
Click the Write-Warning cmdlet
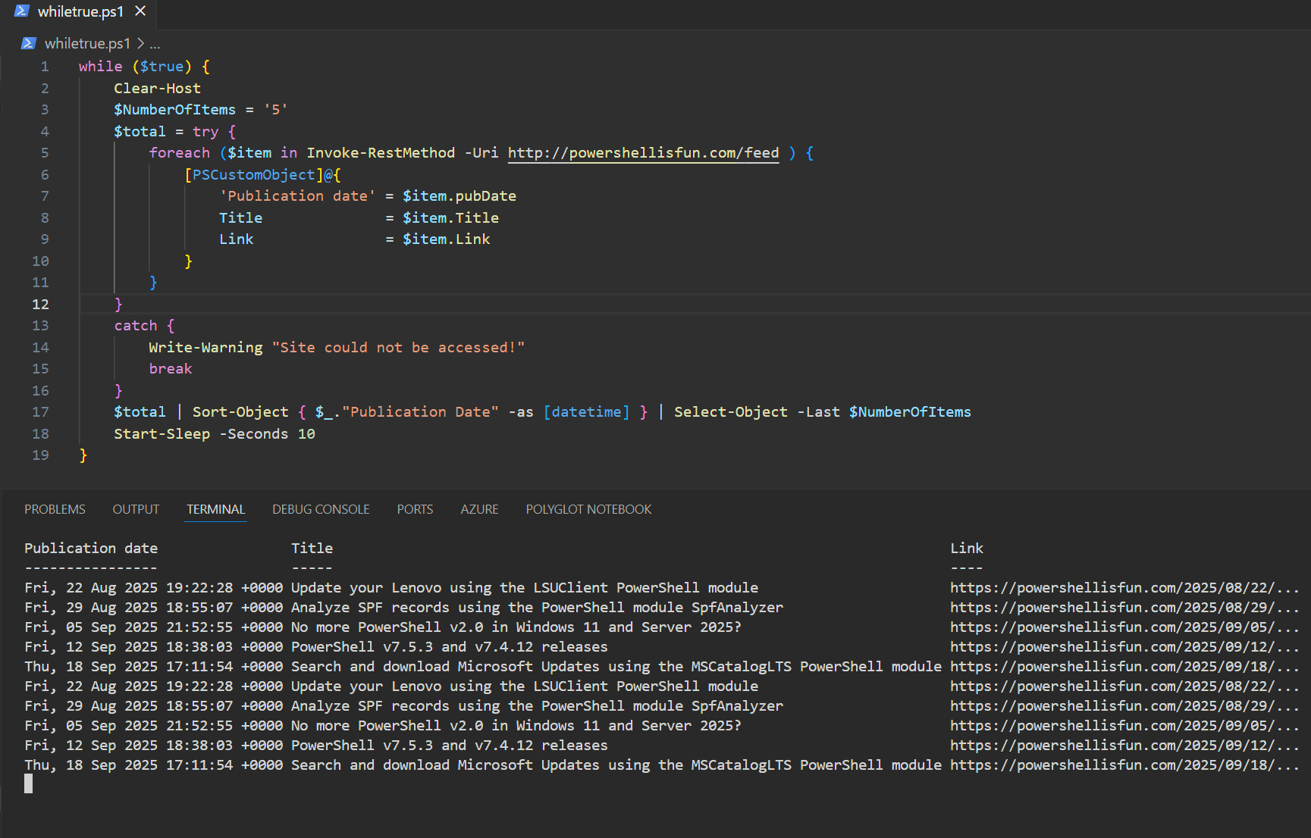pyautogui.click(x=205, y=348)
